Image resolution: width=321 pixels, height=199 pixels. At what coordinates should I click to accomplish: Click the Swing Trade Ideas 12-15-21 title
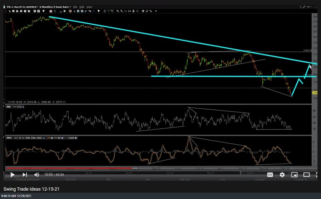(32, 189)
